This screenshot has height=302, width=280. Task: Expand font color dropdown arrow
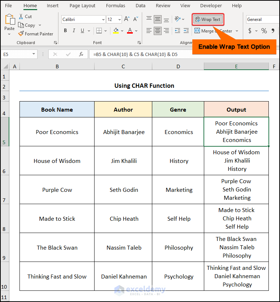pos(136,31)
